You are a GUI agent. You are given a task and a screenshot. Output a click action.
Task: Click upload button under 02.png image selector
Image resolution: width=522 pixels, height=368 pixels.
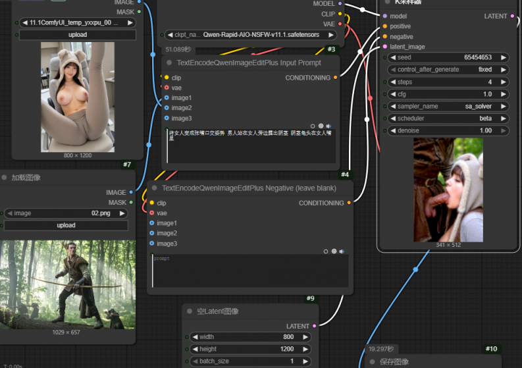pyautogui.click(x=66, y=225)
